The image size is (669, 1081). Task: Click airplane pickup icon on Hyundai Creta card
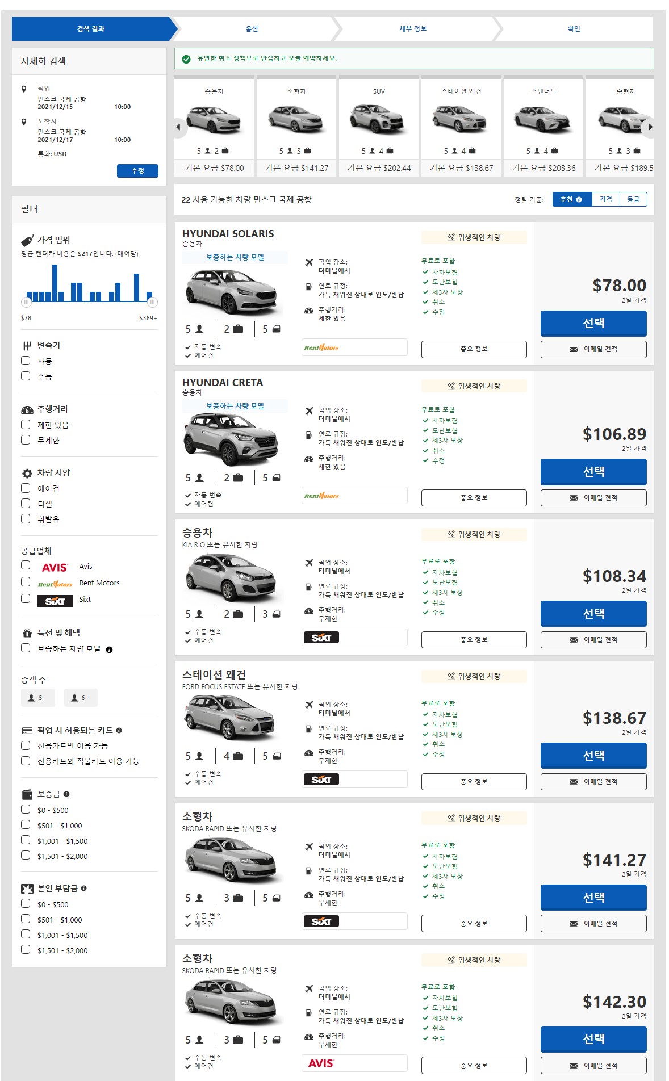[309, 411]
